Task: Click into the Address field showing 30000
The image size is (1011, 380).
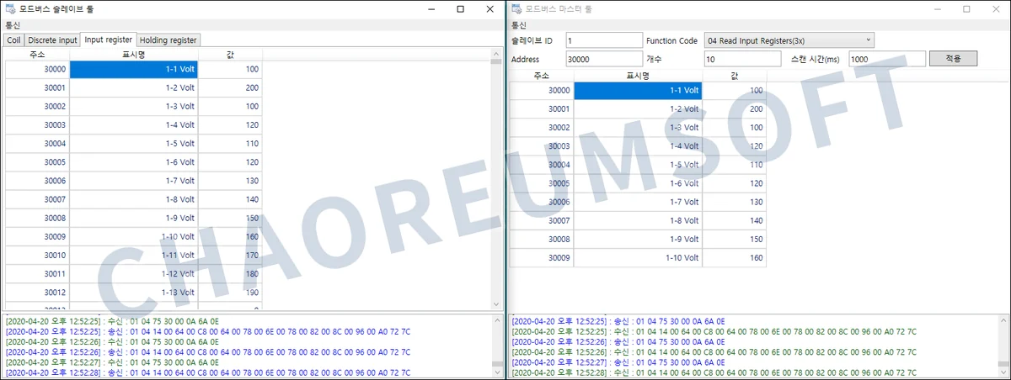Action: (604, 59)
